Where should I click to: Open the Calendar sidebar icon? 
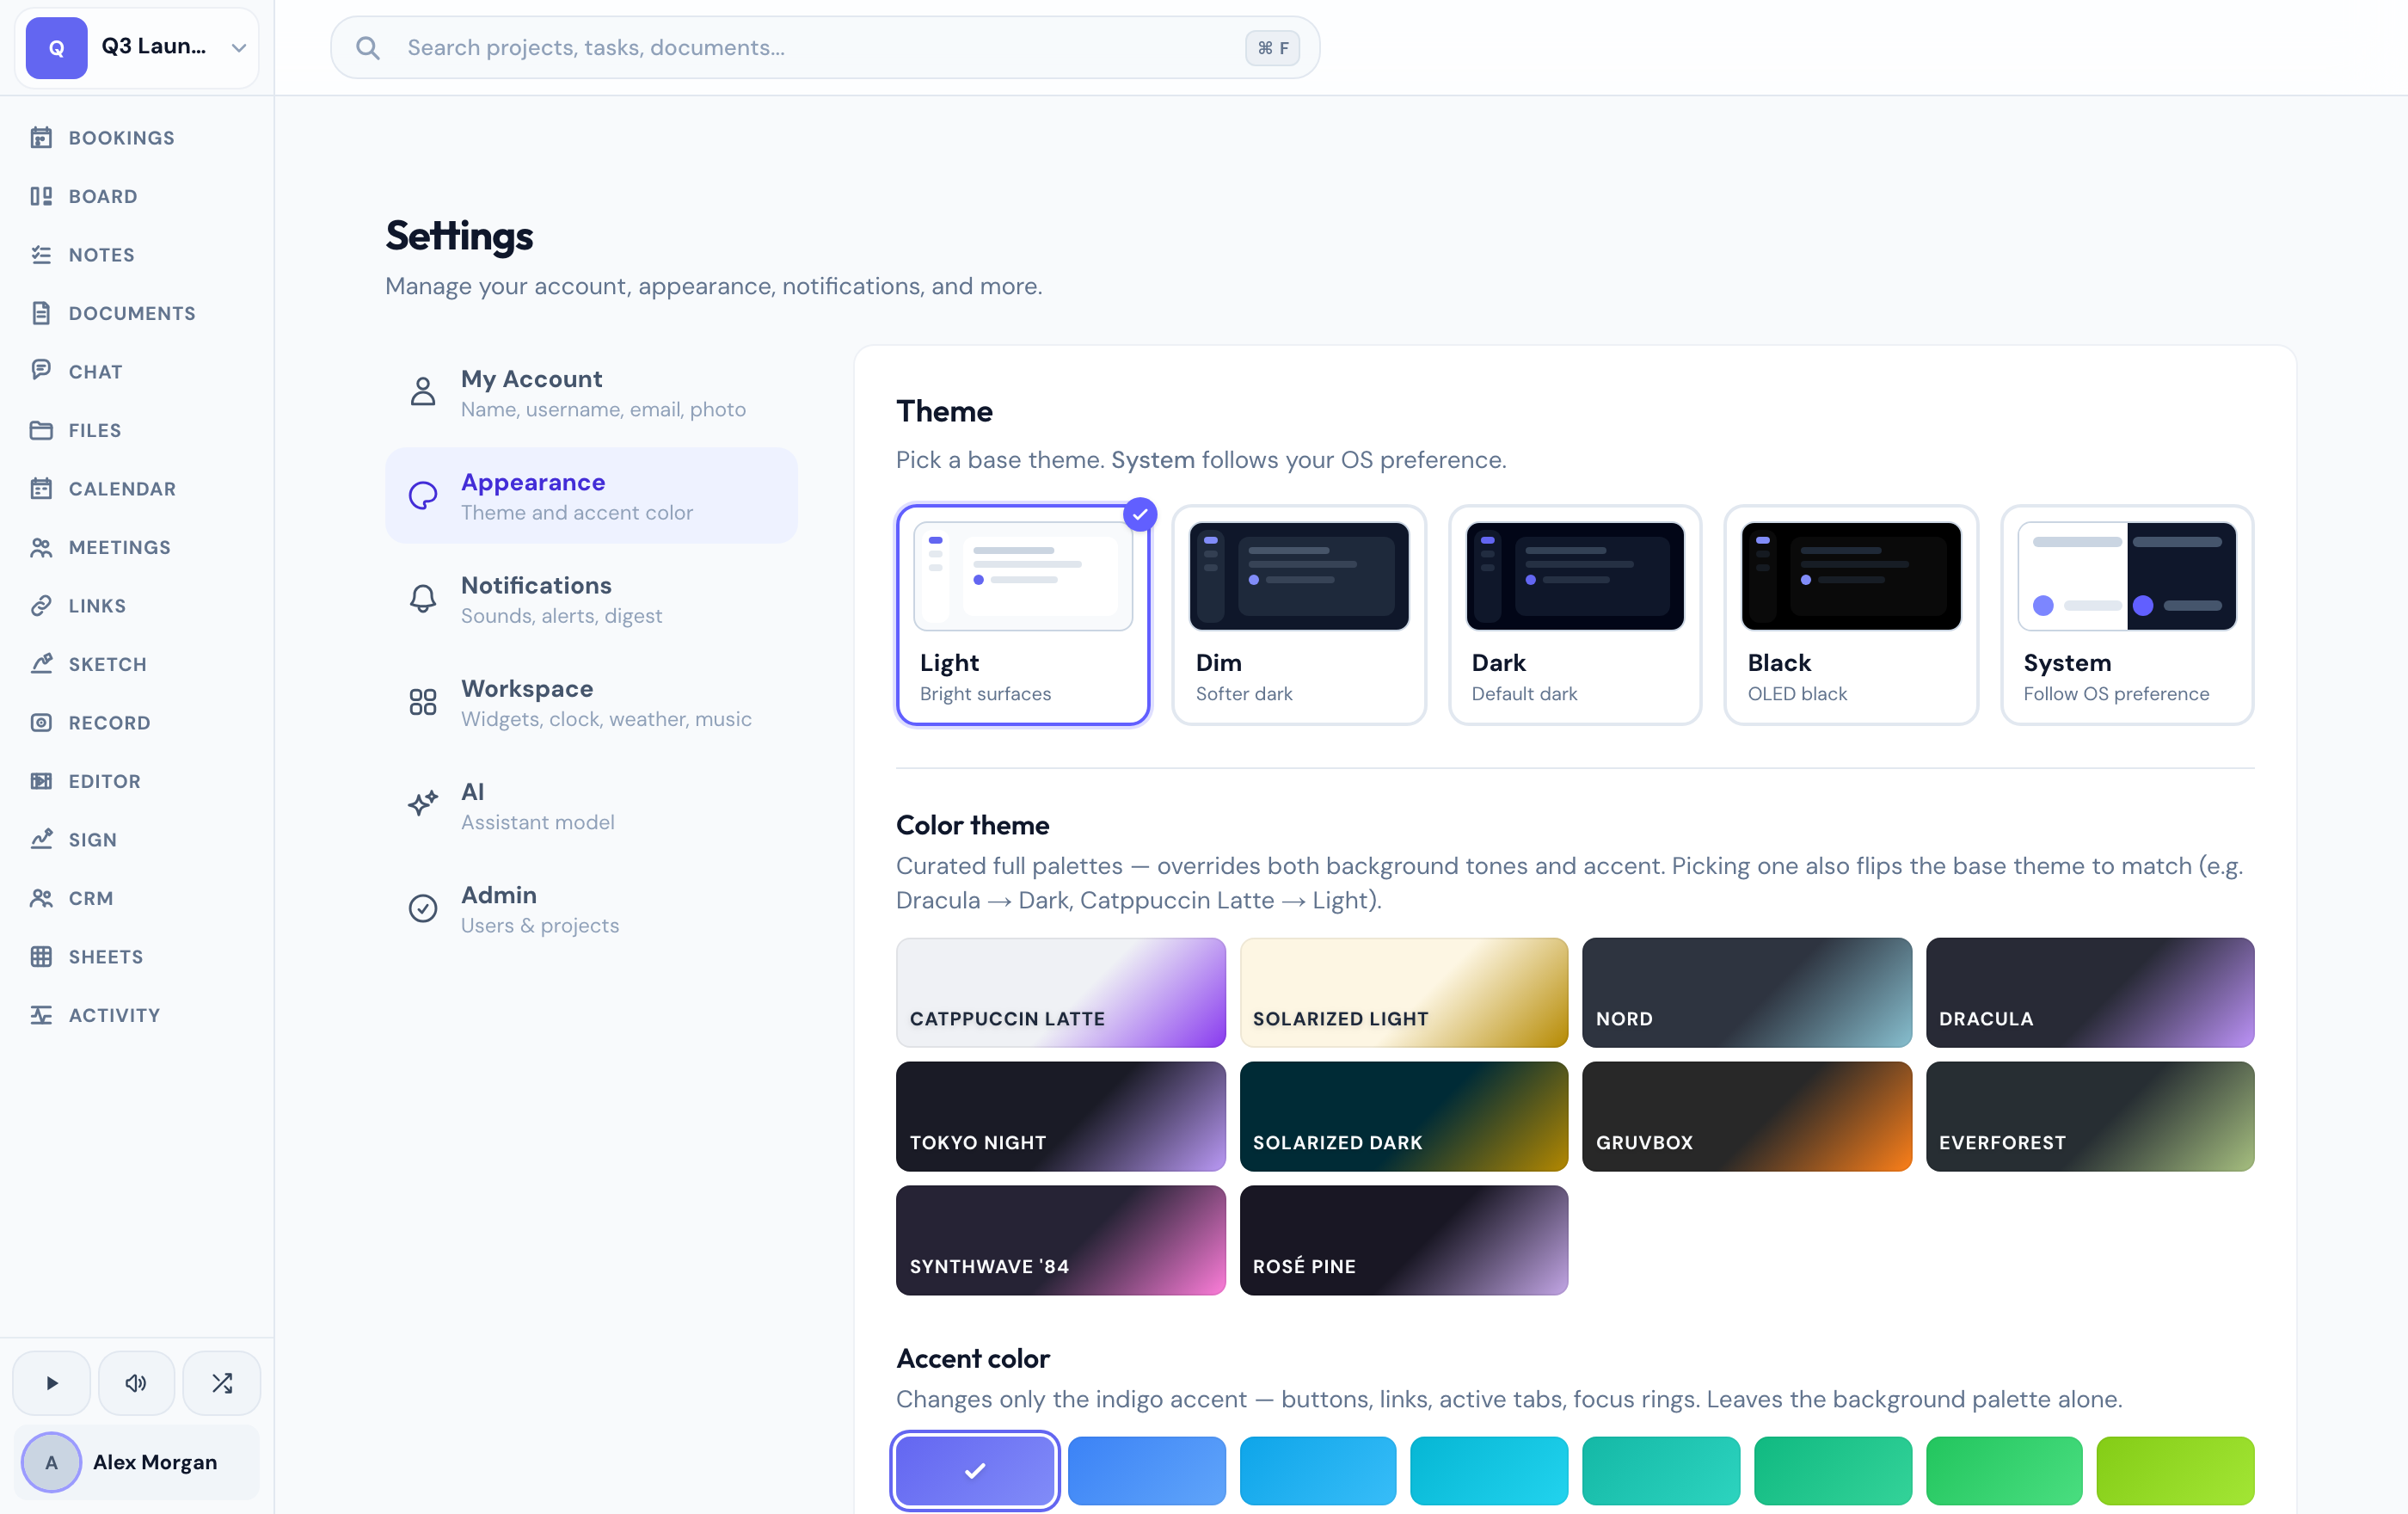(x=41, y=488)
